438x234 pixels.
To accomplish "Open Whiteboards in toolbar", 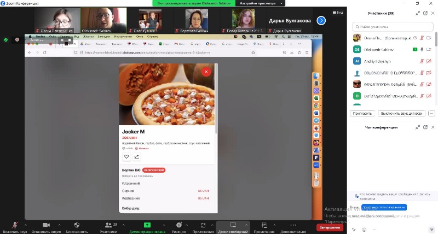I will (x=233, y=227).
